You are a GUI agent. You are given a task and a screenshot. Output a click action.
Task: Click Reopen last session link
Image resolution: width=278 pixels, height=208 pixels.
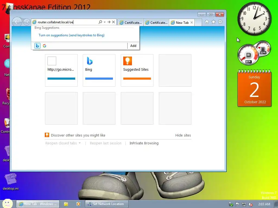[x=106, y=143]
